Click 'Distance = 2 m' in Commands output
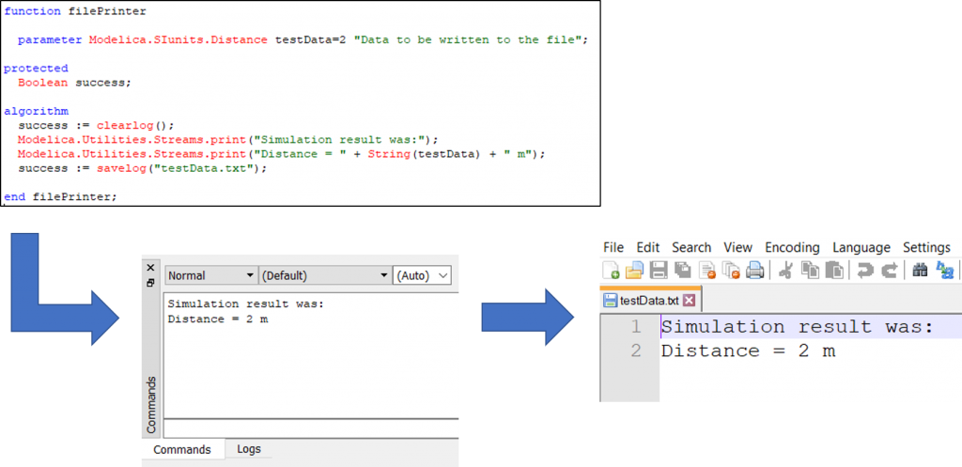The height and width of the screenshot is (467, 962). [x=218, y=319]
